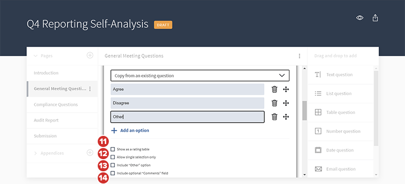The width and height of the screenshot is (405, 184).
Task: Open Copy from an existing question dropdown
Action: [x=200, y=76]
